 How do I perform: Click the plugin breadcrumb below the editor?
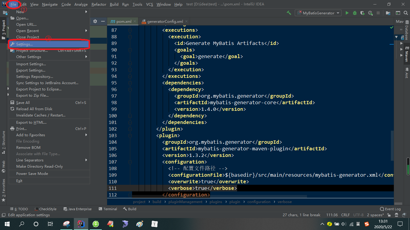tap(235, 202)
